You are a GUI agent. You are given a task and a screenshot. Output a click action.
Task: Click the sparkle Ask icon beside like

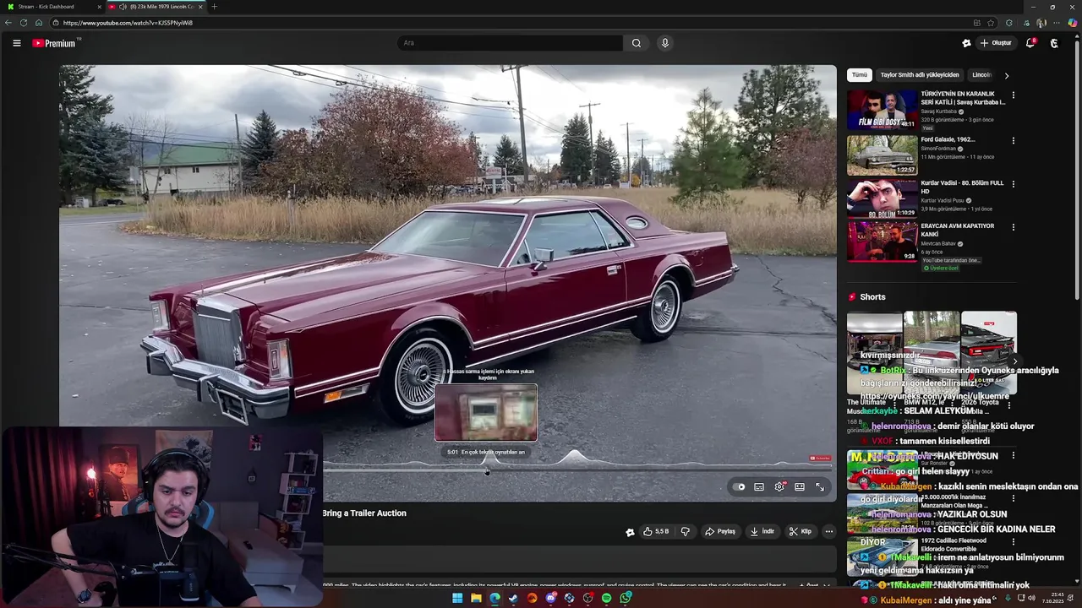pos(630,532)
